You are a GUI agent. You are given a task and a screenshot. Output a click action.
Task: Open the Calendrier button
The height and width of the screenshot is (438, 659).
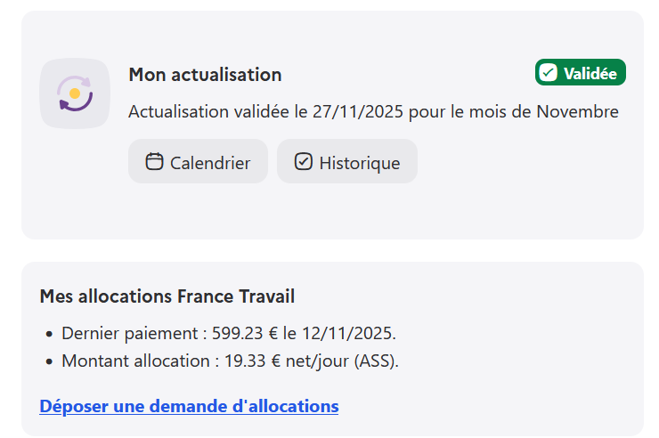click(198, 162)
